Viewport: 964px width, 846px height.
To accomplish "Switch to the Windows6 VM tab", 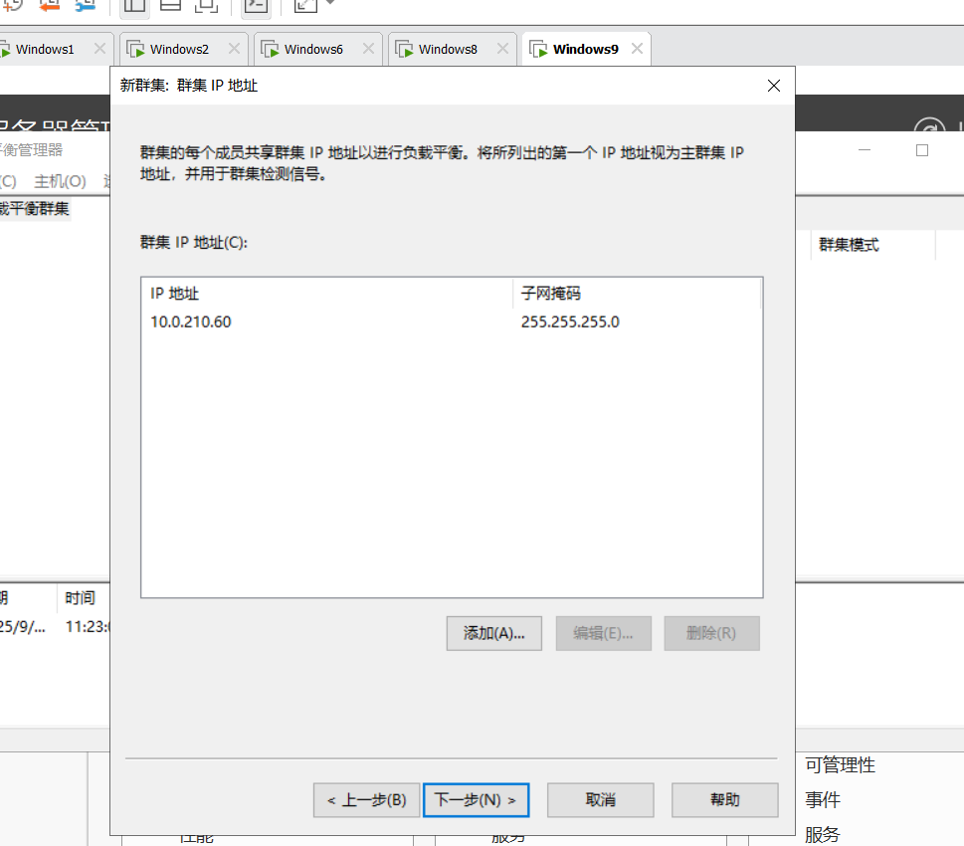I will click(313, 49).
